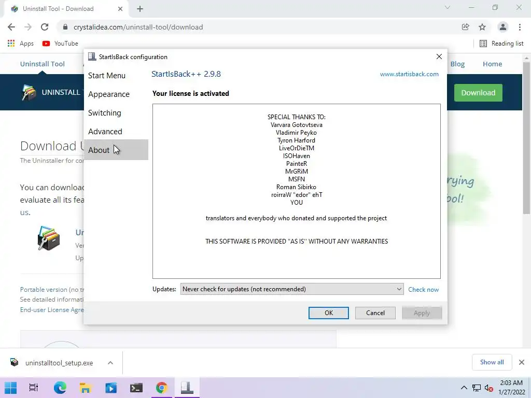The image size is (531, 398).
Task: Open File Explorer from the taskbar
Action: pyautogui.click(x=86, y=388)
